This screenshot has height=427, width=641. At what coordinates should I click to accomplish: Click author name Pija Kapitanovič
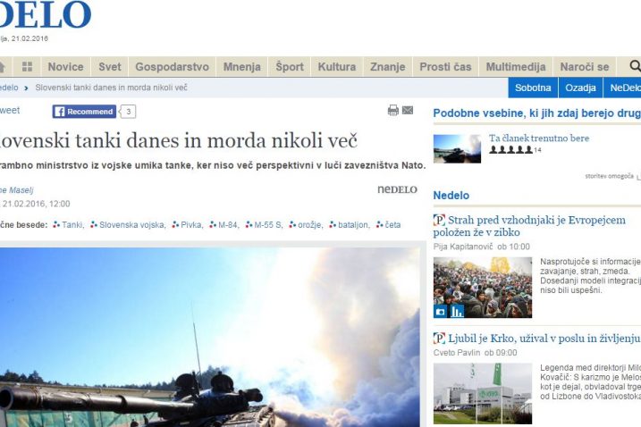click(463, 247)
